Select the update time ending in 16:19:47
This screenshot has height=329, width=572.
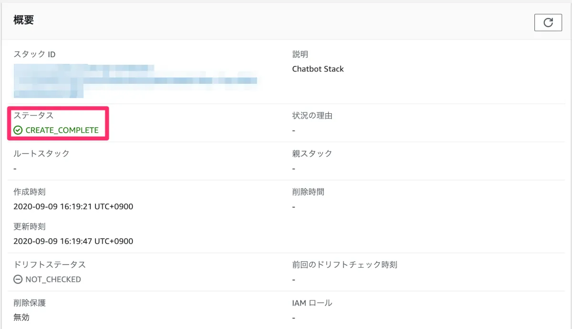(x=73, y=241)
